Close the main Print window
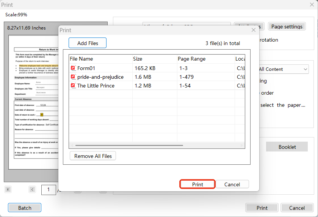 click(x=312, y=5)
